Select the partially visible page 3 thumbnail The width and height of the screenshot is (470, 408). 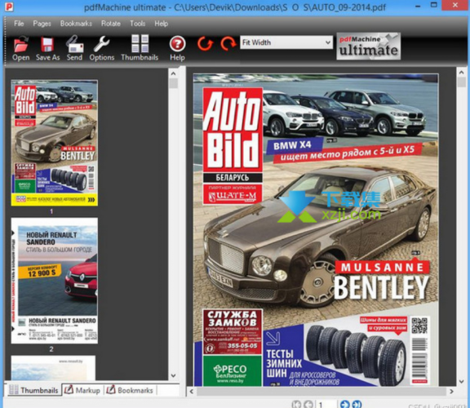pos(53,368)
